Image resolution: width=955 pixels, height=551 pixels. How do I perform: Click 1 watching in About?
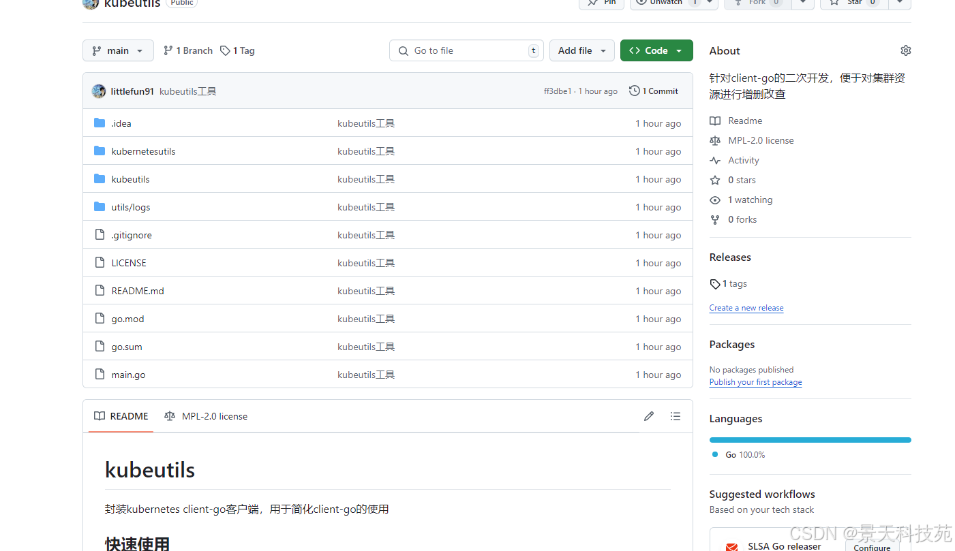pos(750,200)
